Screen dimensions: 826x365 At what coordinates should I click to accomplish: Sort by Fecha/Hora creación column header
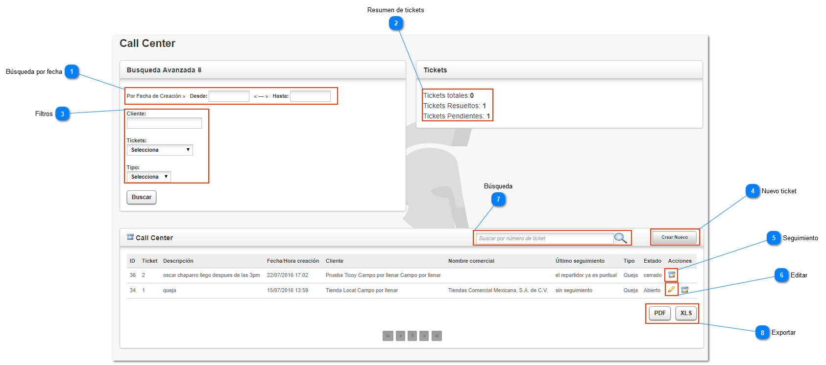click(293, 261)
